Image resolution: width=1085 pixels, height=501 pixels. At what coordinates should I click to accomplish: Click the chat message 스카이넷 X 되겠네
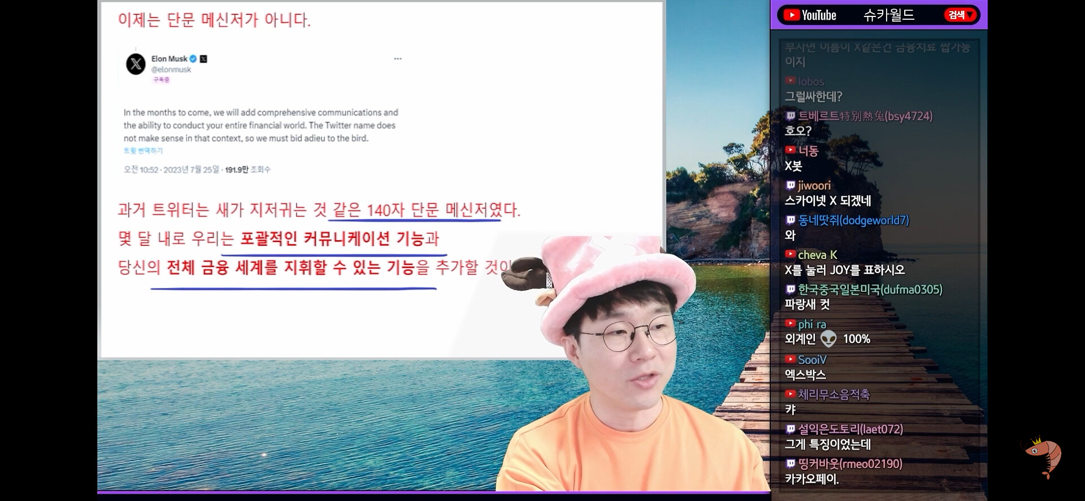click(828, 201)
